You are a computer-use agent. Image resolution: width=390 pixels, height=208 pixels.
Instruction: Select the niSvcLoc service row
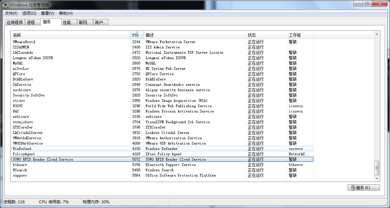tap(162, 68)
